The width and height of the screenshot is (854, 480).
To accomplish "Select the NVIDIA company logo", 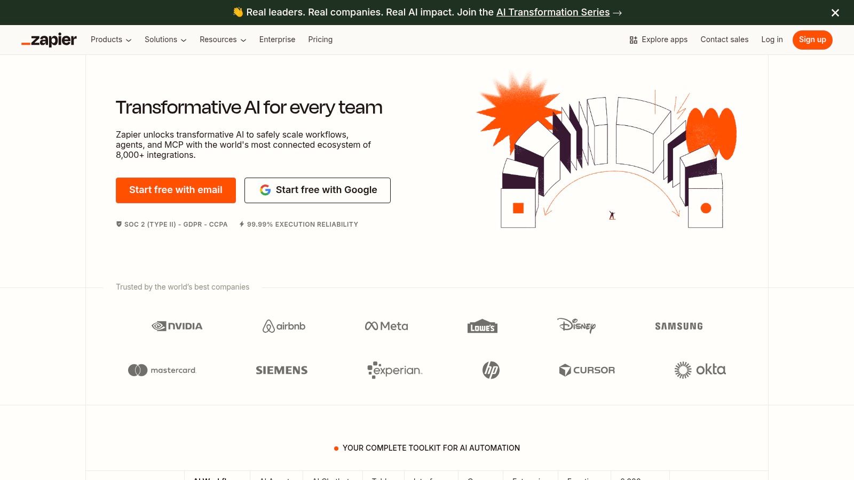I will coord(177,326).
